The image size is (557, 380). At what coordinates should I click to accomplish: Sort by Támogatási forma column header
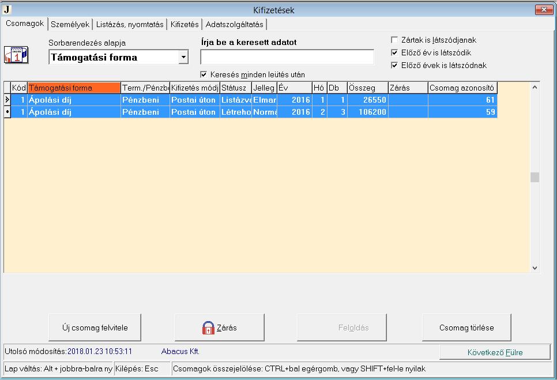(x=74, y=88)
